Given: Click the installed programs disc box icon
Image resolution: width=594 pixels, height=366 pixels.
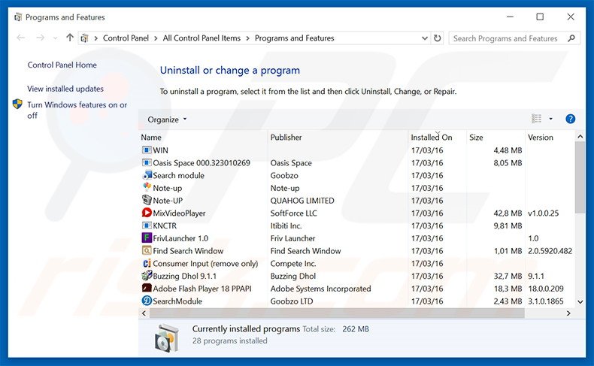Looking at the screenshot, I should click(x=166, y=337).
